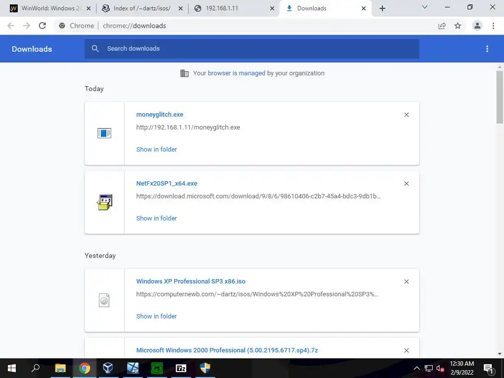
Task: Open the tab search chevron
Action: [425, 7]
